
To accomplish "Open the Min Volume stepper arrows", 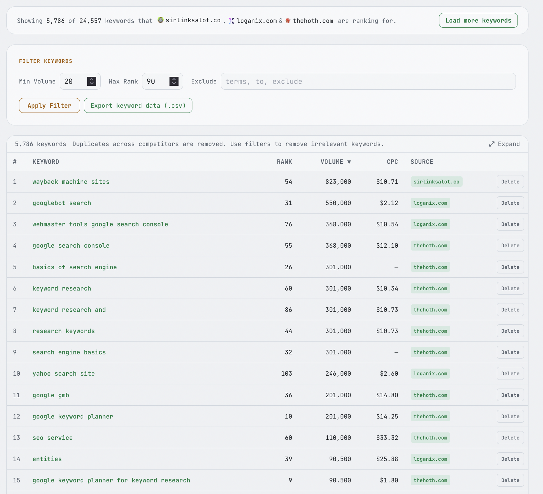I will [92, 81].
